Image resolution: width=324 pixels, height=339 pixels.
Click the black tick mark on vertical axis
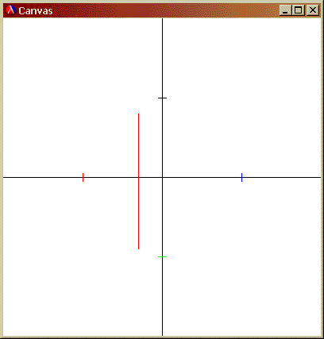pyautogui.click(x=162, y=98)
